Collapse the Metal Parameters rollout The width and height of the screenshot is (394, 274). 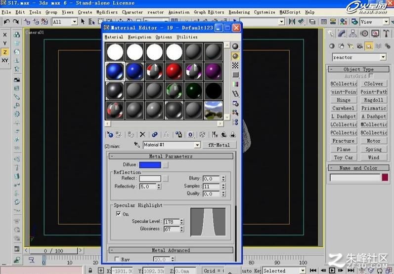click(x=171, y=157)
